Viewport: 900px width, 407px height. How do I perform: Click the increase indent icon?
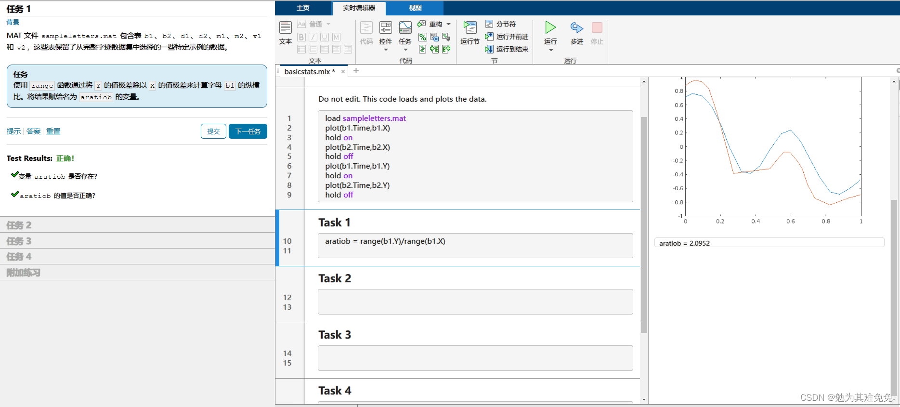coord(434,49)
